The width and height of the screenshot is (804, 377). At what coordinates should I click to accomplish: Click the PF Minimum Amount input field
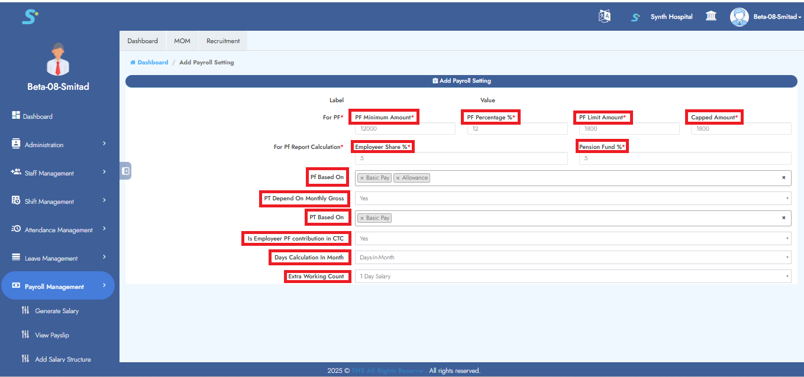[x=405, y=129]
